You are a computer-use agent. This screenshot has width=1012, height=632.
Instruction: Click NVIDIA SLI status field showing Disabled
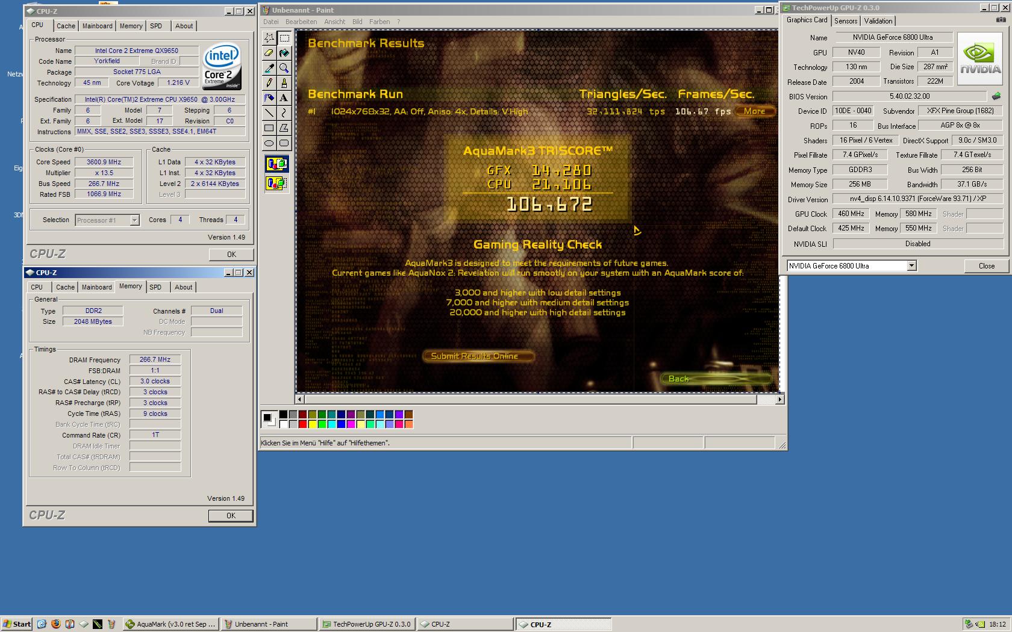(x=918, y=244)
